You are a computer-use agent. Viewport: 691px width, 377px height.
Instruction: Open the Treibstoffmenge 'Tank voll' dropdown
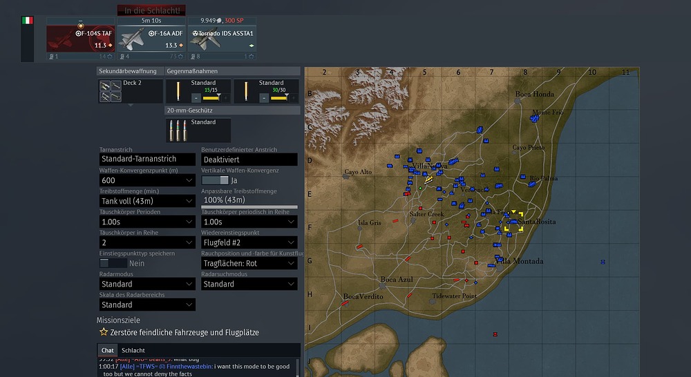click(147, 201)
